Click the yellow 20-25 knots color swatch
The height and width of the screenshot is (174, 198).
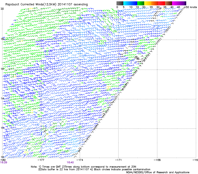coord(148,3)
